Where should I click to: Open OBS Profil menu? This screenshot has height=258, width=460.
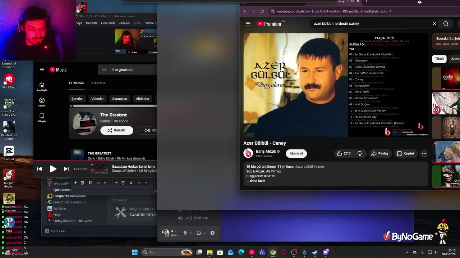[x=137, y=23]
